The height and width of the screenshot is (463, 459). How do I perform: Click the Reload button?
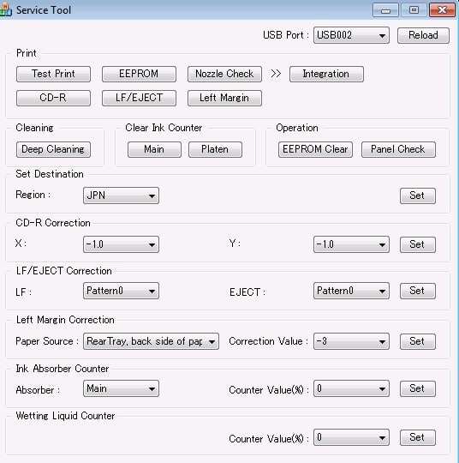[x=423, y=35]
